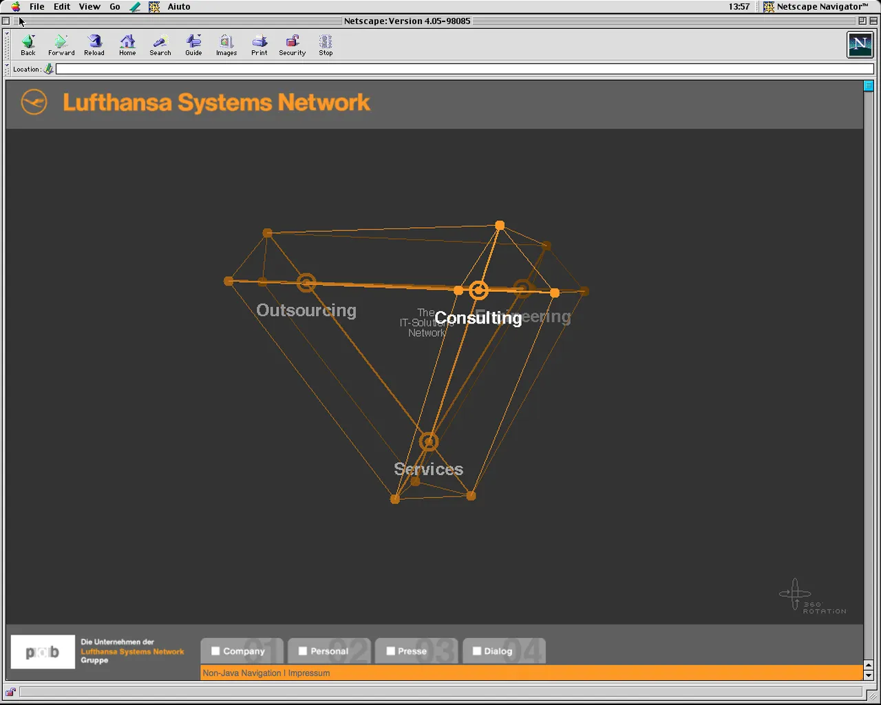
Task: Collapse the toolbar with its handle
Action: [x=8, y=45]
